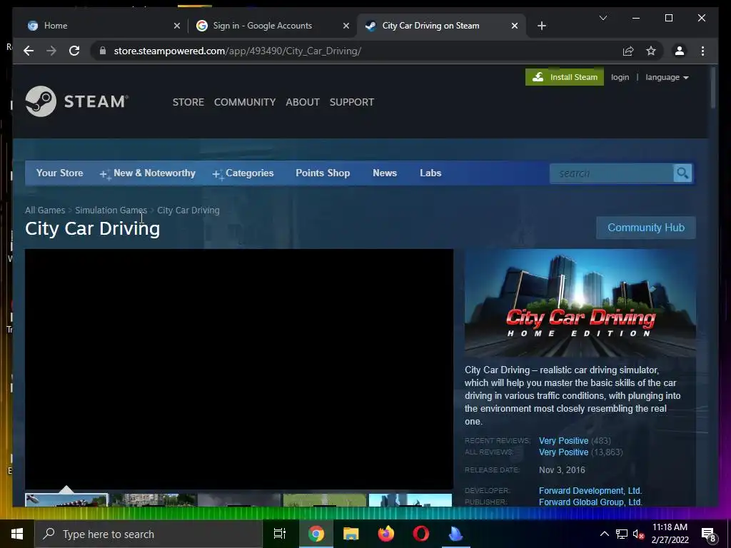This screenshot has width=731, height=548.
Task: Open the Windows Start menu
Action: click(x=17, y=534)
